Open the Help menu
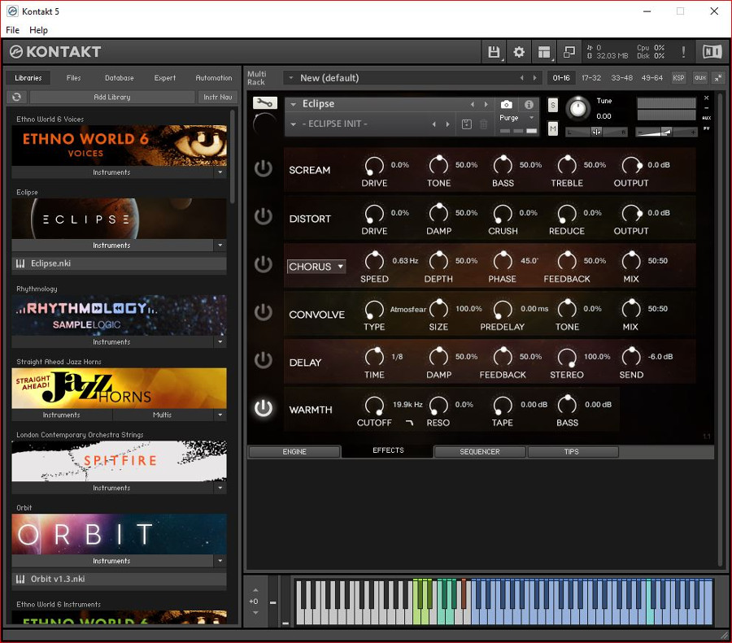This screenshot has height=643, width=732. [39, 30]
